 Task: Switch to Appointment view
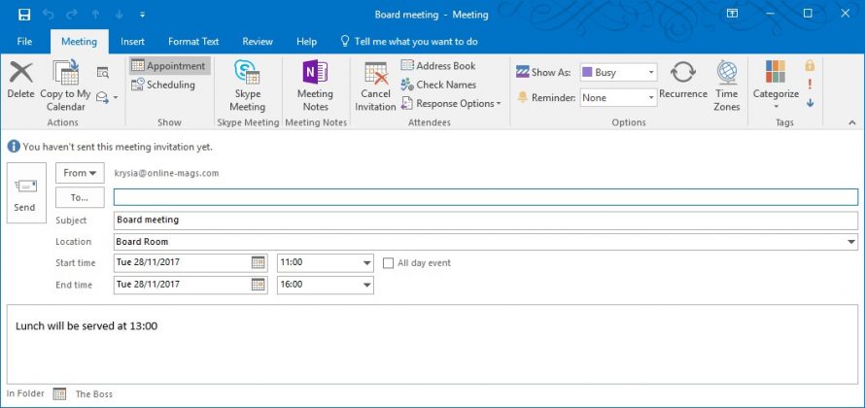point(170,66)
